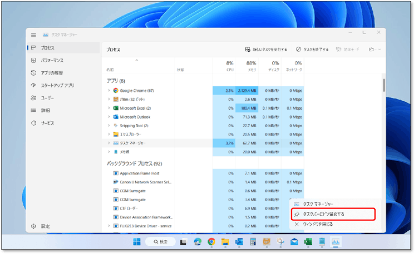This screenshot has height=254, width=415.
Task: Select the 62.7 MB memory cell
Action: coord(246,143)
